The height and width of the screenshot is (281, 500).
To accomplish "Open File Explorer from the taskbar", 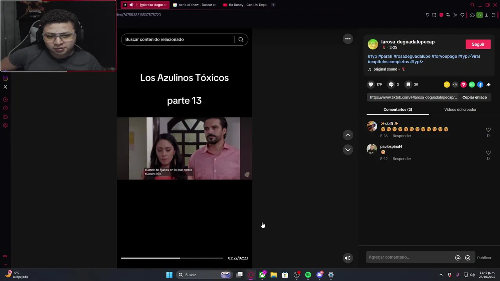I will pyautogui.click(x=273, y=275).
